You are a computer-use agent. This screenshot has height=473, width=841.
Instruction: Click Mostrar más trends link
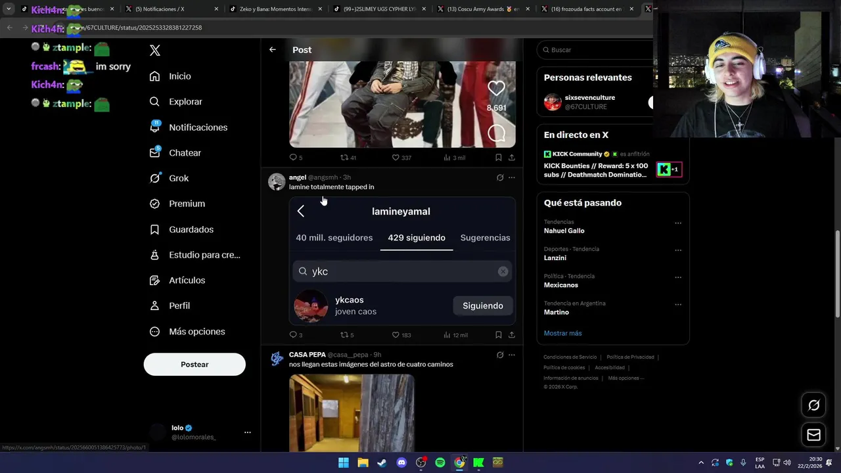pos(562,333)
